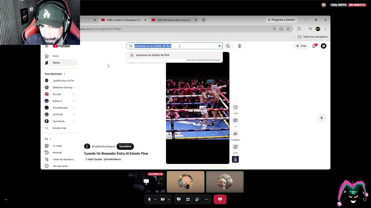Expand the Tú section

[48, 139]
